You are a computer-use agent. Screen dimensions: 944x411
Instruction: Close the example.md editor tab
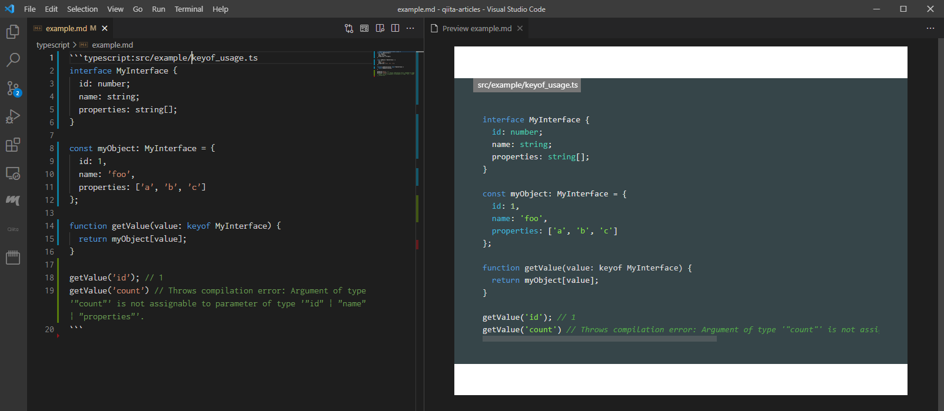pos(105,28)
